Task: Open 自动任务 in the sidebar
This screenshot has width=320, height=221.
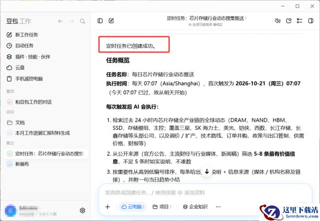Action: (x=20, y=46)
